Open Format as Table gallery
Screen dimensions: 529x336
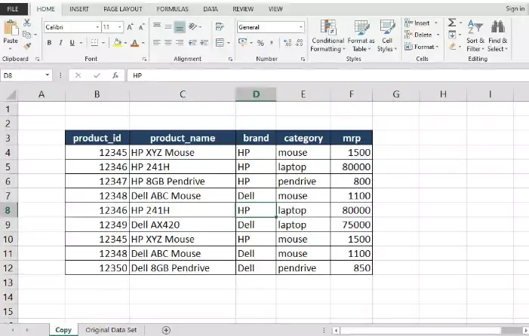pos(361,36)
